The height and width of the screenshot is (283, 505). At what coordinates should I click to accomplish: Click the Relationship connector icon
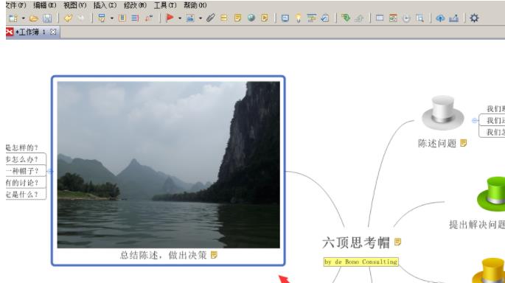tap(148, 18)
